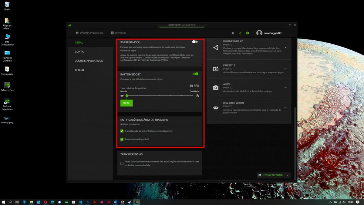Click the green share icon in header
The height and width of the screenshot is (205, 364).
[x=240, y=33]
